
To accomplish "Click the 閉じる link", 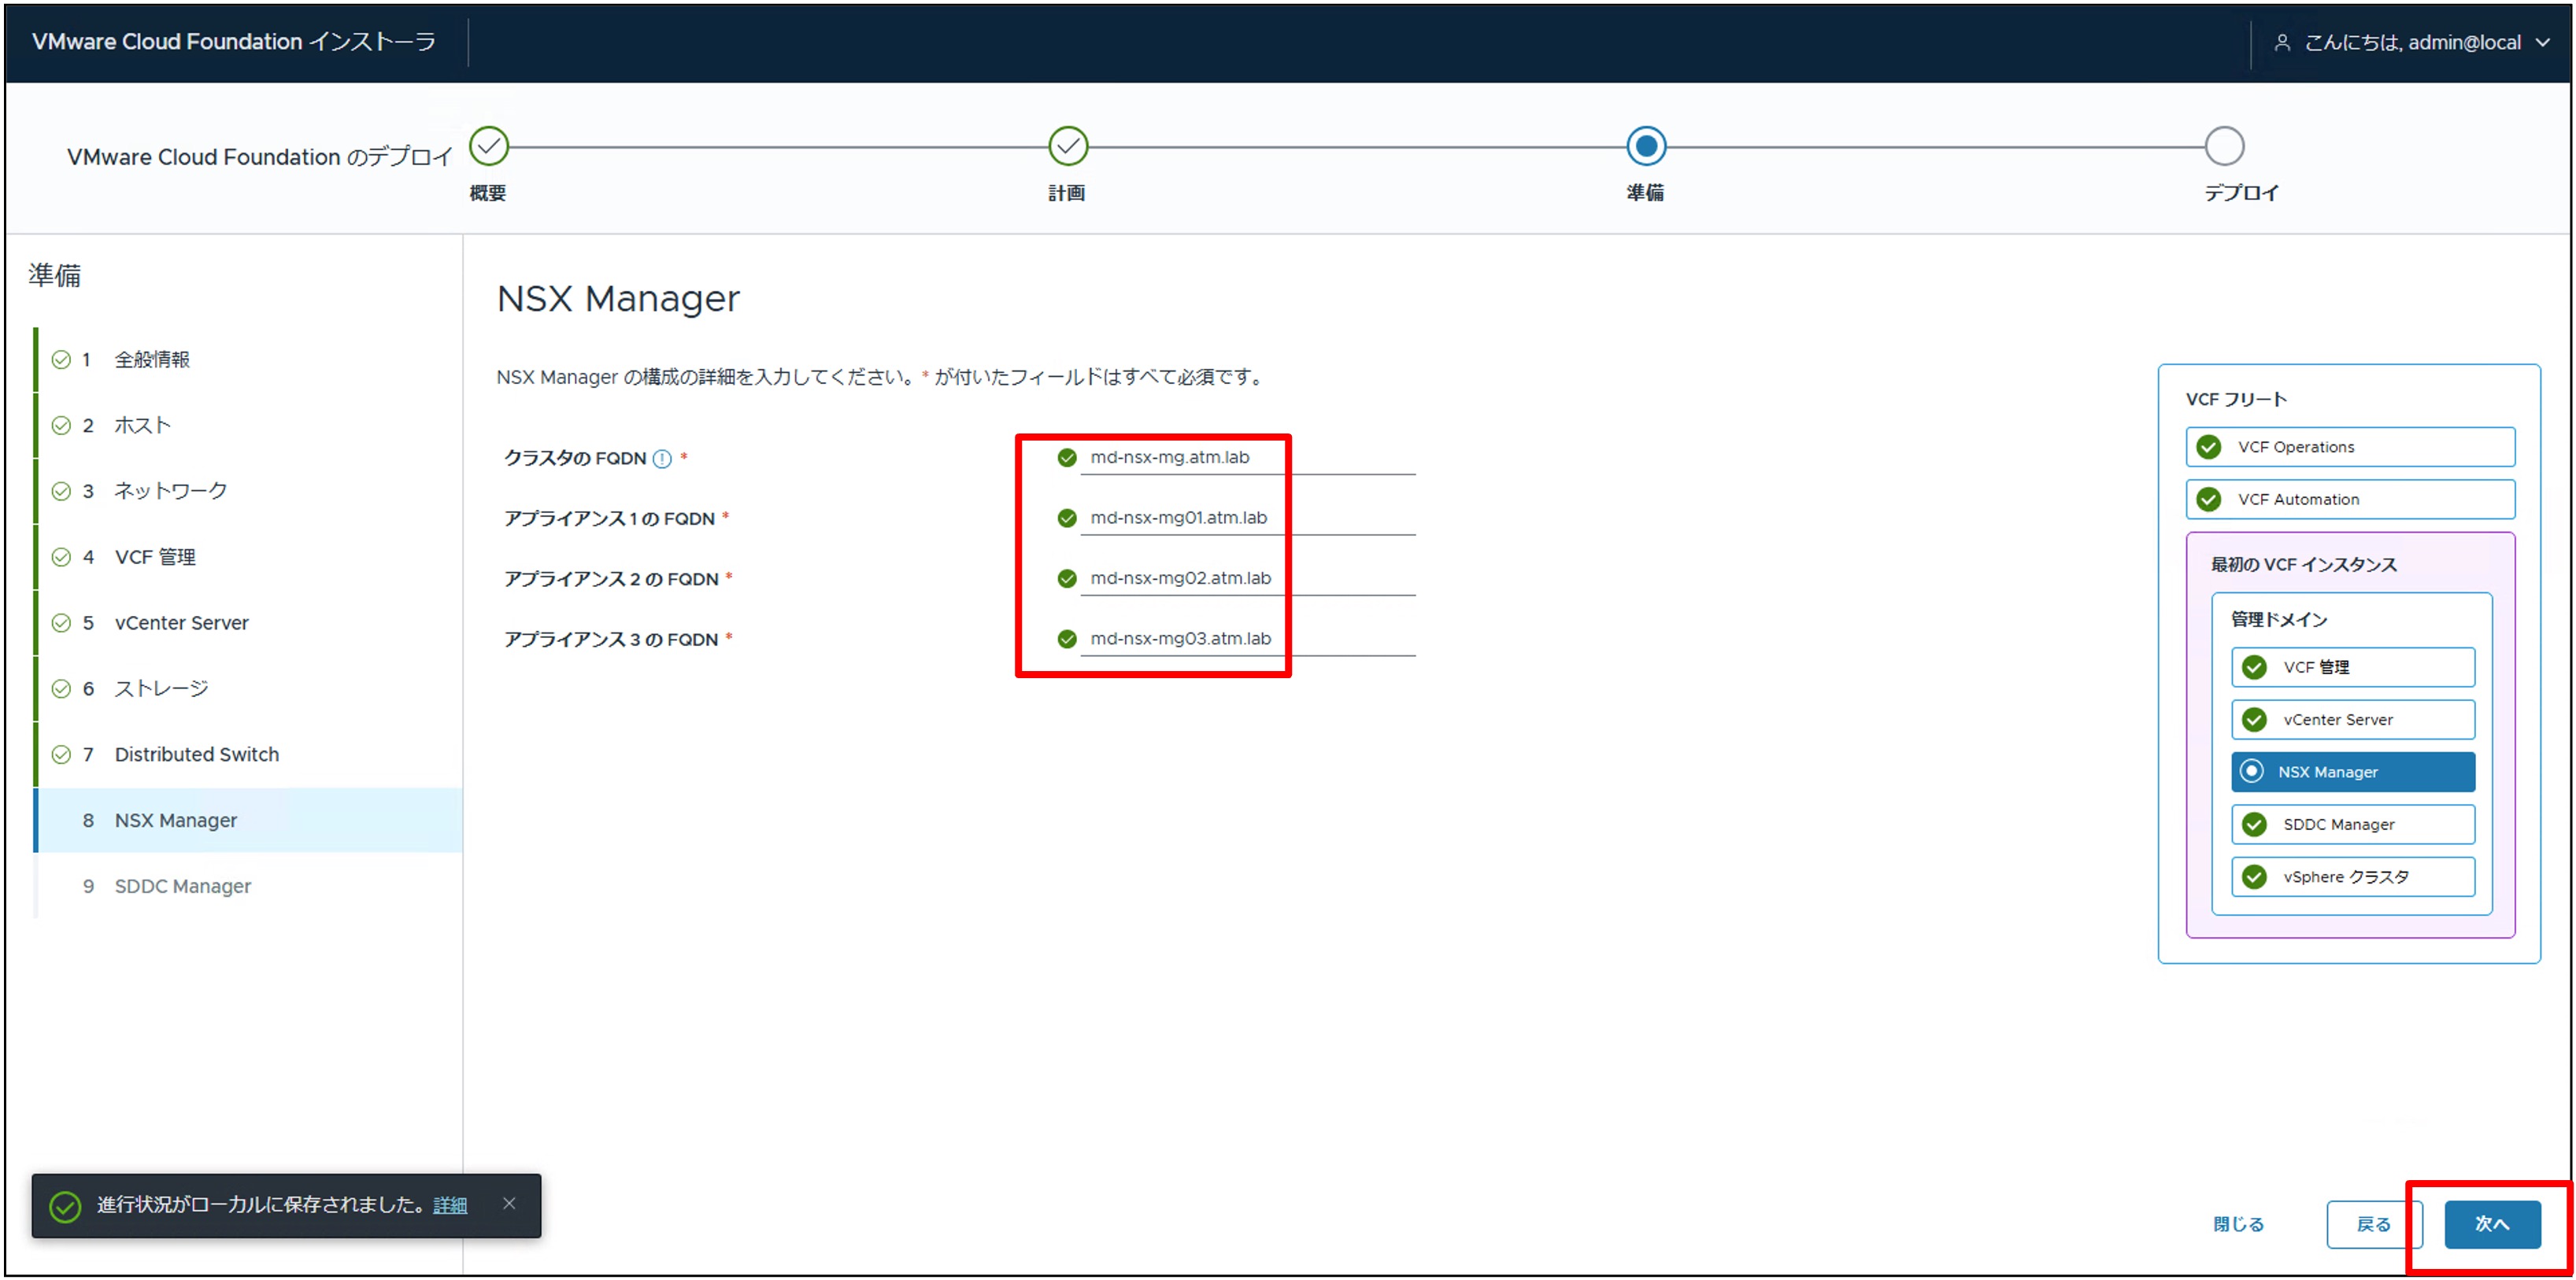I will coord(2238,1225).
